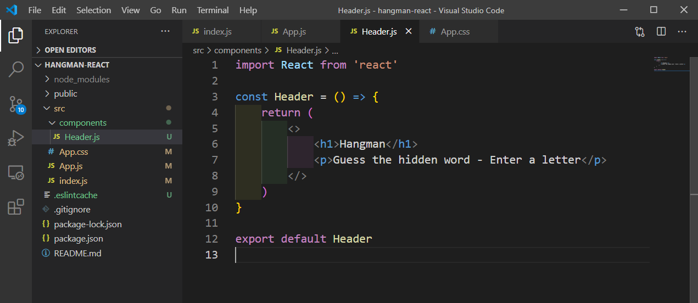698x303 pixels.
Task: Open editor More Actions ellipsis
Action: 682,32
